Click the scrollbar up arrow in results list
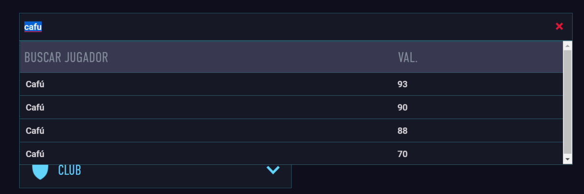 568,46
